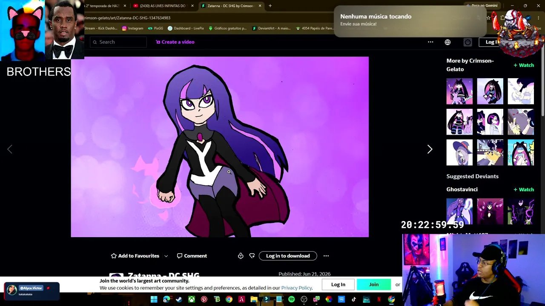Open third thumbnail in top row of More by
The image size is (545, 306).
(x=521, y=91)
